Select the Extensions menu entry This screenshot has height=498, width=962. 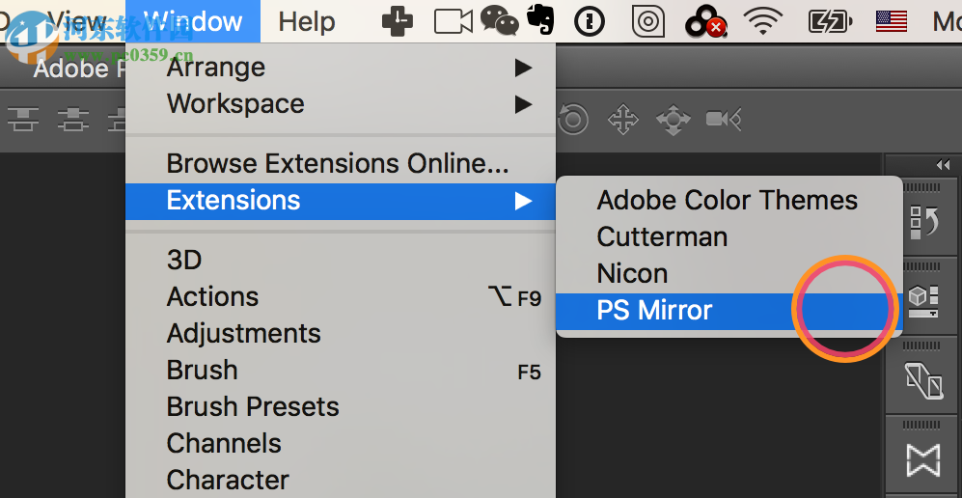point(341,201)
